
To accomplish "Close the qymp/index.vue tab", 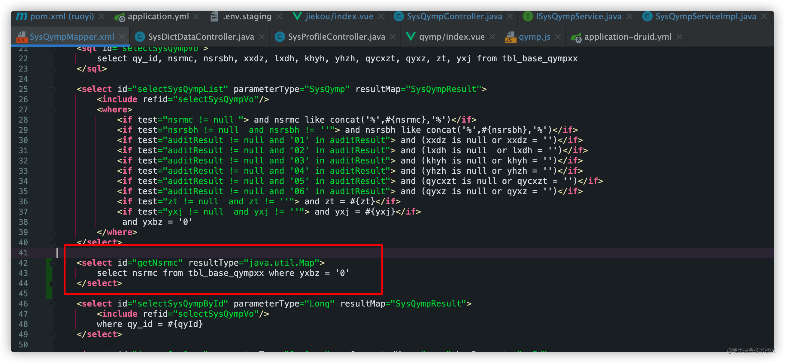I will click(492, 37).
